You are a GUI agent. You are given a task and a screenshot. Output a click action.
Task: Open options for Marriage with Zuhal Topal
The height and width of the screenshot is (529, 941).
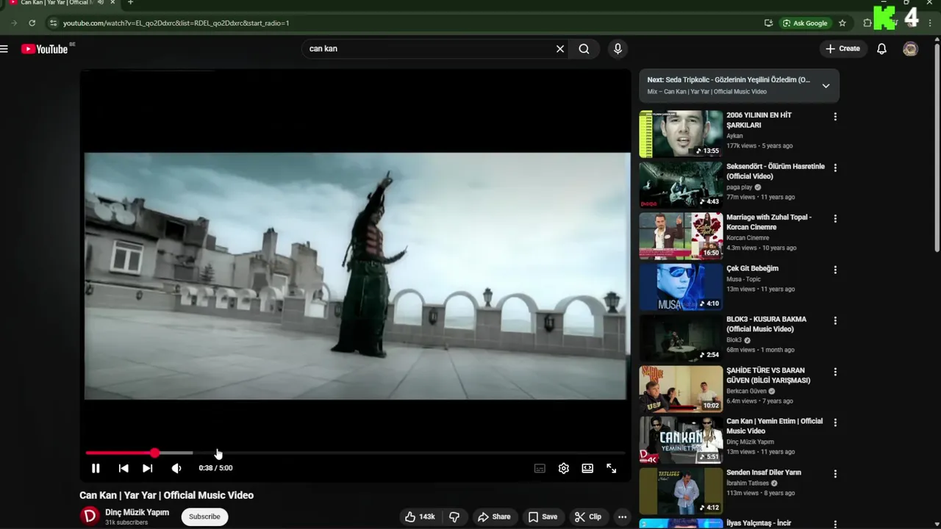835,219
